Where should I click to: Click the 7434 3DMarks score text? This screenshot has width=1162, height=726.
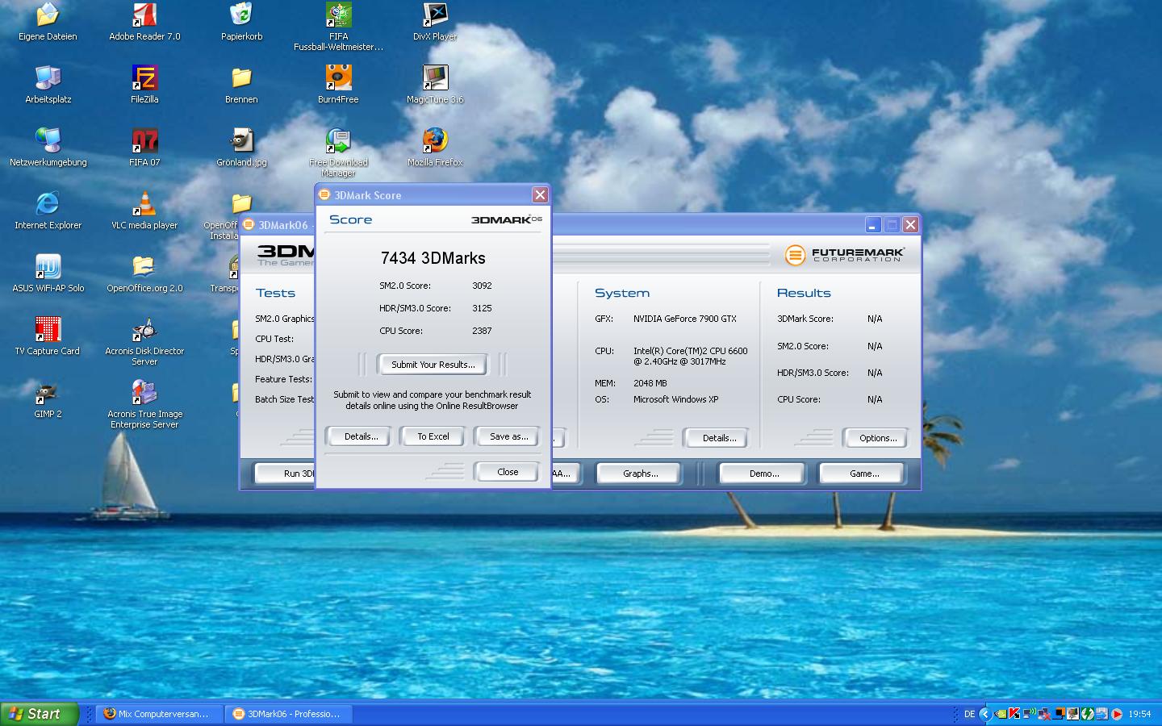point(433,258)
